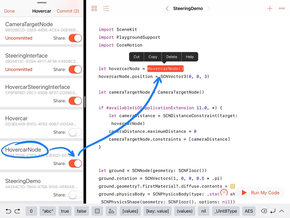Insert (values) tuple shortcut
The width and height of the screenshot is (290, 218).
pyautogui.click(x=184, y=211)
